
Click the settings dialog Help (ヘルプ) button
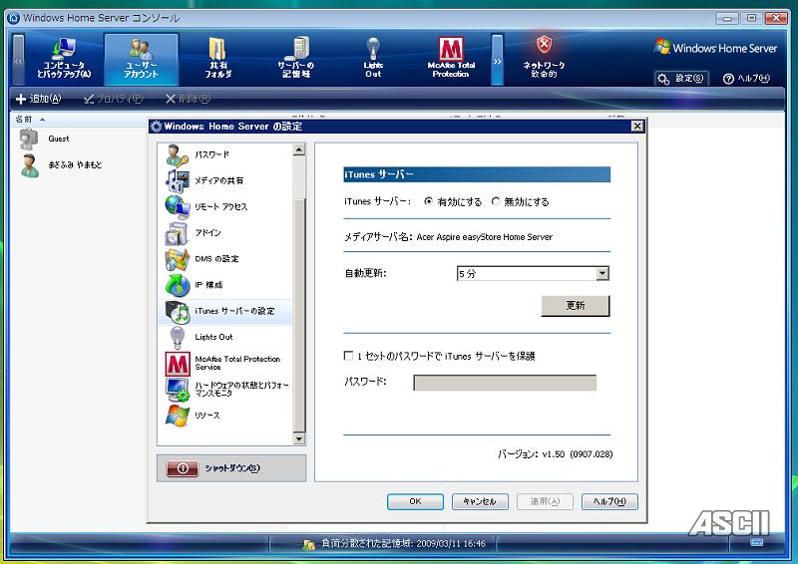click(609, 501)
